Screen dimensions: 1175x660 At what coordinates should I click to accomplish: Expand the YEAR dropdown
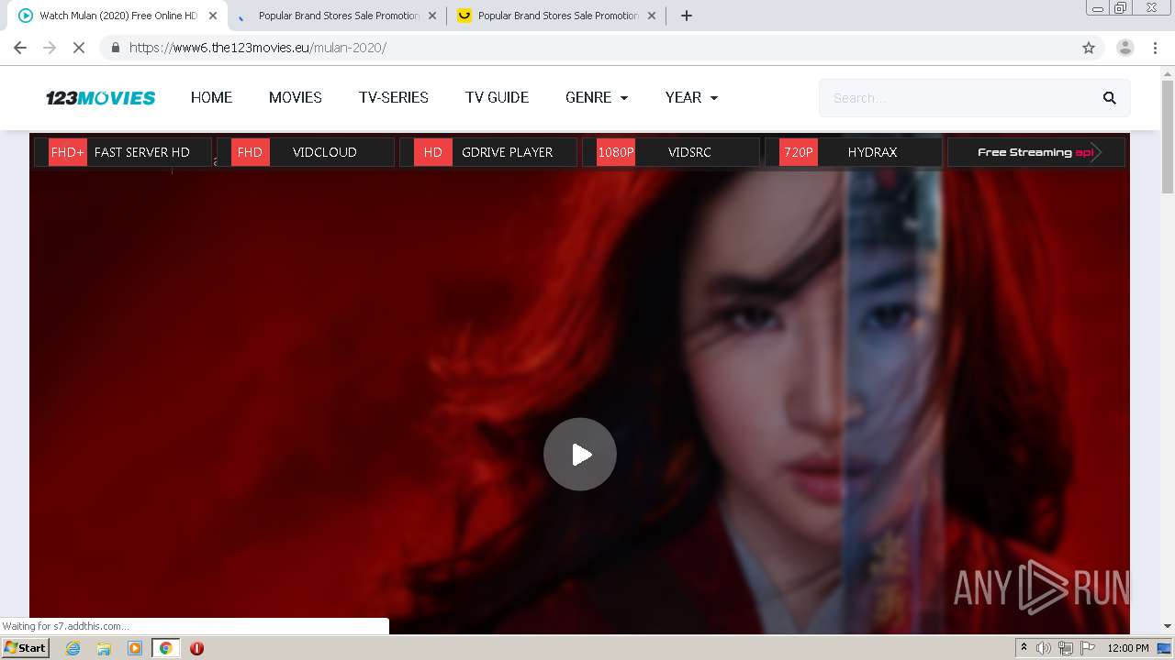[x=691, y=97]
